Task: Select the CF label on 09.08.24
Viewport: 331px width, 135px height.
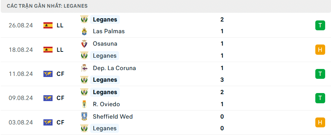Action: (x=60, y=98)
